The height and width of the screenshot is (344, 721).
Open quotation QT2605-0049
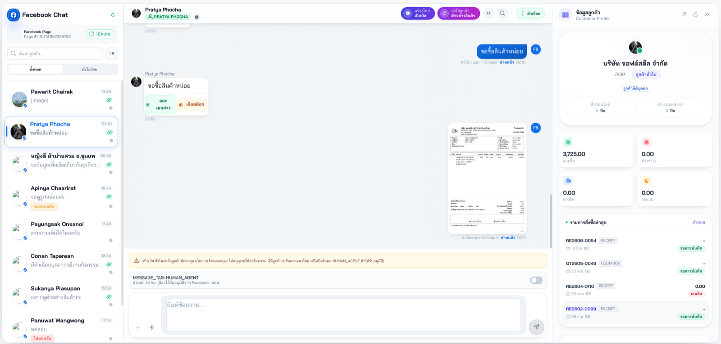pos(635,267)
